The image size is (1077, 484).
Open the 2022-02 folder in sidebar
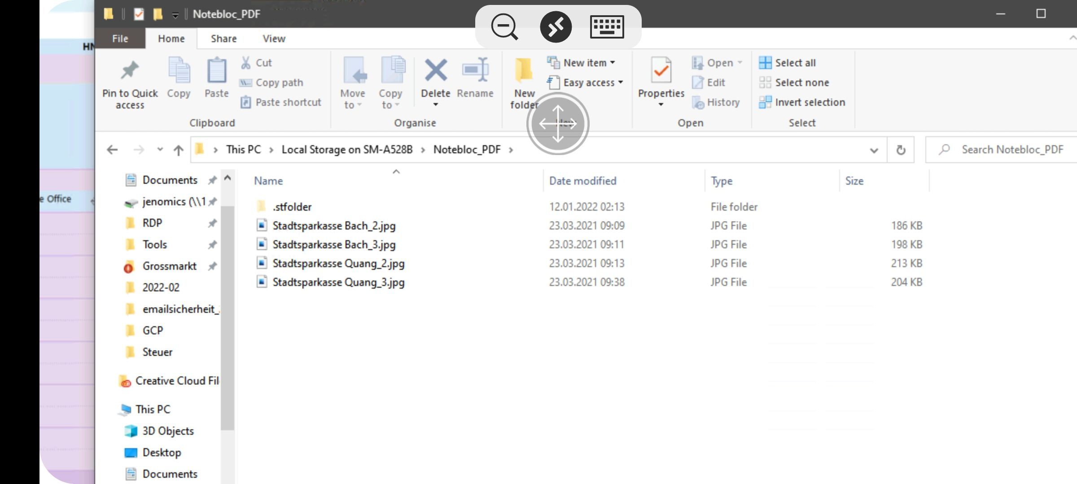pos(161,287)
